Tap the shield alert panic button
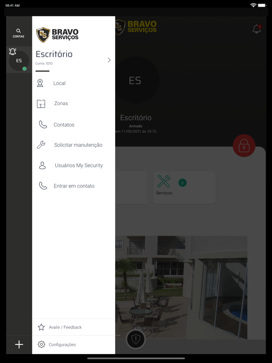 click(x=136, y=339)
